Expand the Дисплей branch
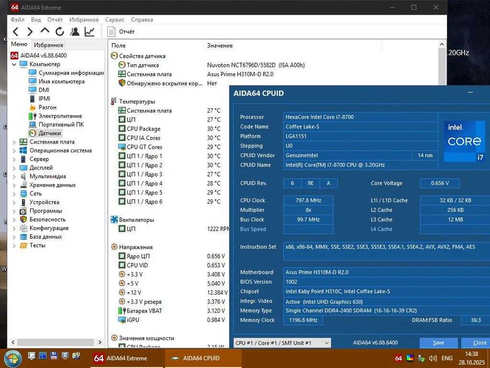490x368 pixels. point(14,168)
